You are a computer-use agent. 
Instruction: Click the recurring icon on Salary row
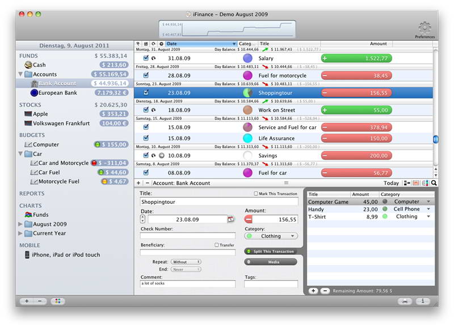click(x=154, y=58)
